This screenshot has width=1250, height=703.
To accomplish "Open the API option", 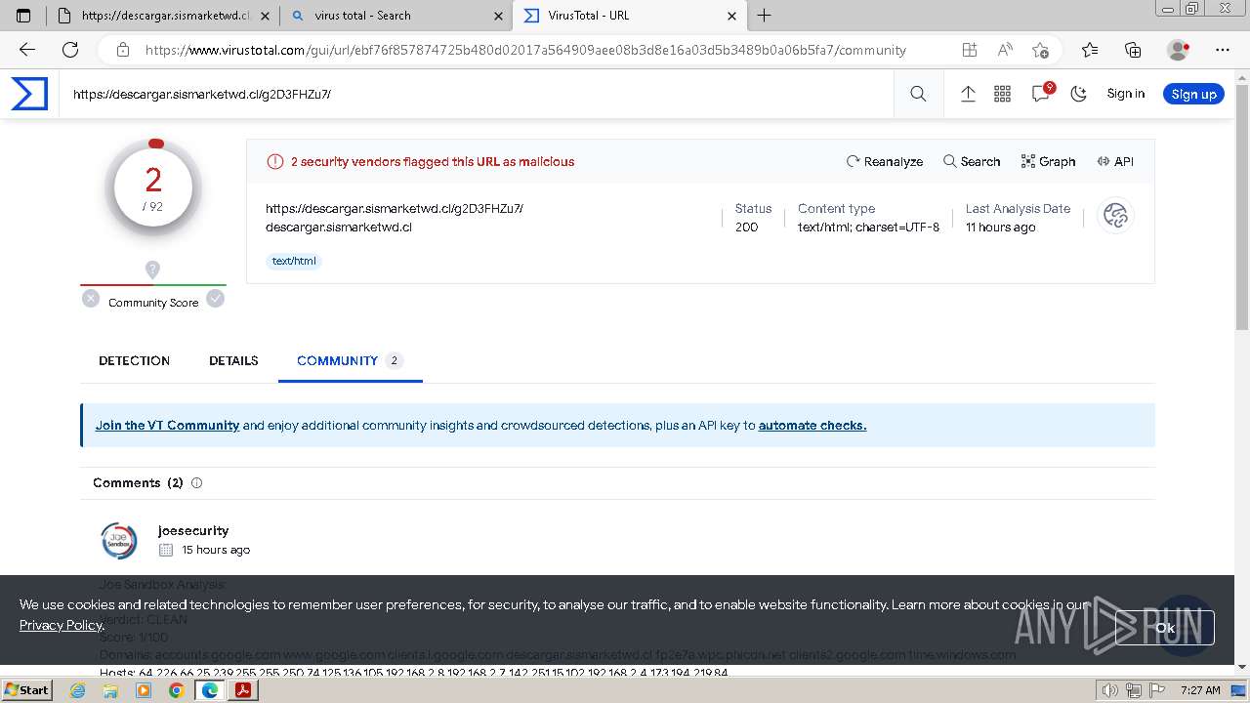I will [x=1115, y=161].
